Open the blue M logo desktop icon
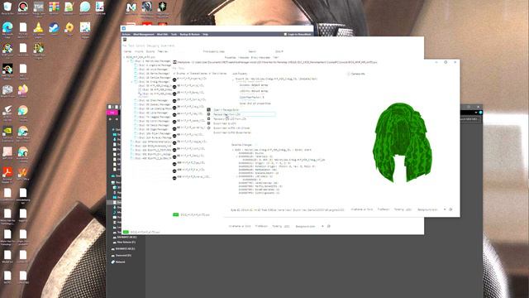529x298 pixels. click(x=131, y=7)
